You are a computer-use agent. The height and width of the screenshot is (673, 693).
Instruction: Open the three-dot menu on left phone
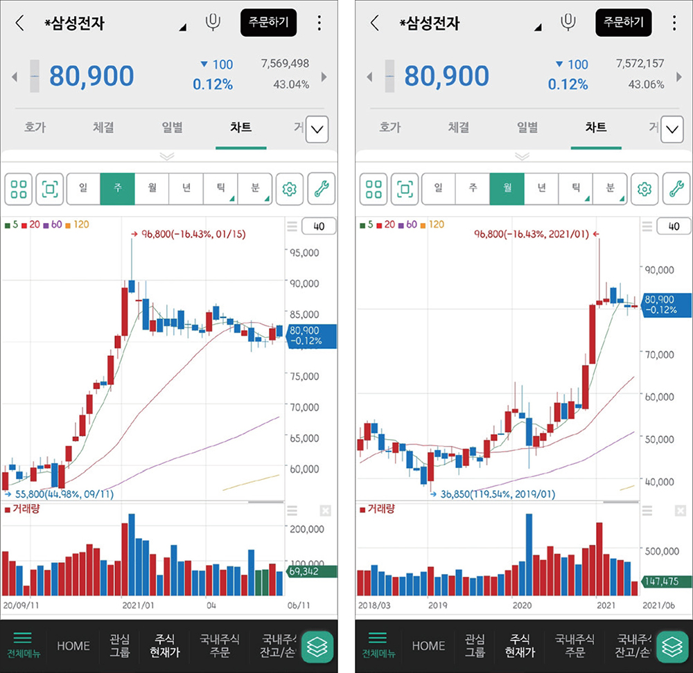click(319, 23)
